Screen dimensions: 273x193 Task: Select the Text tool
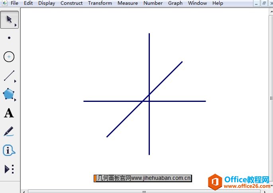[x=9, y=113]
